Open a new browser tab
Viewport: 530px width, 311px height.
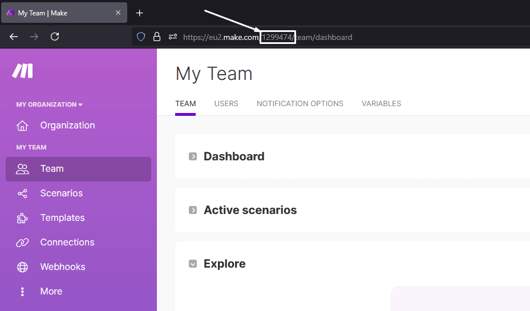(140, 13)
